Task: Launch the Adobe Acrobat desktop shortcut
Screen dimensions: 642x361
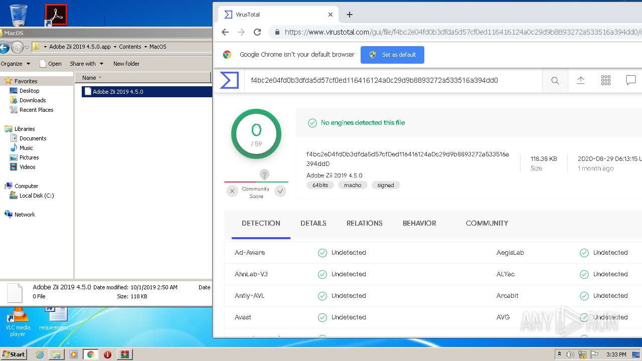Action: click(x=56, y=15)
